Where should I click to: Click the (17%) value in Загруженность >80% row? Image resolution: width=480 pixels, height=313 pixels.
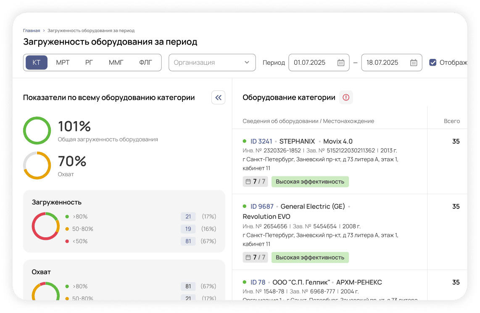209,217
